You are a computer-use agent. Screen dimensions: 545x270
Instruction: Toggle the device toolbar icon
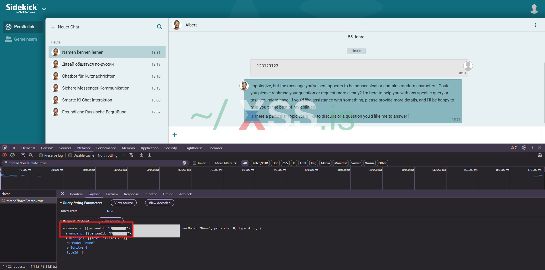(12, 148)
